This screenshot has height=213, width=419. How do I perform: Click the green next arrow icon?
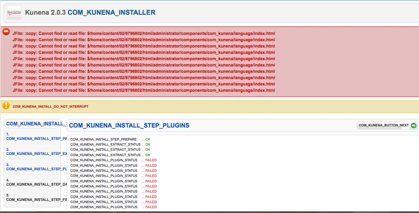414,125
